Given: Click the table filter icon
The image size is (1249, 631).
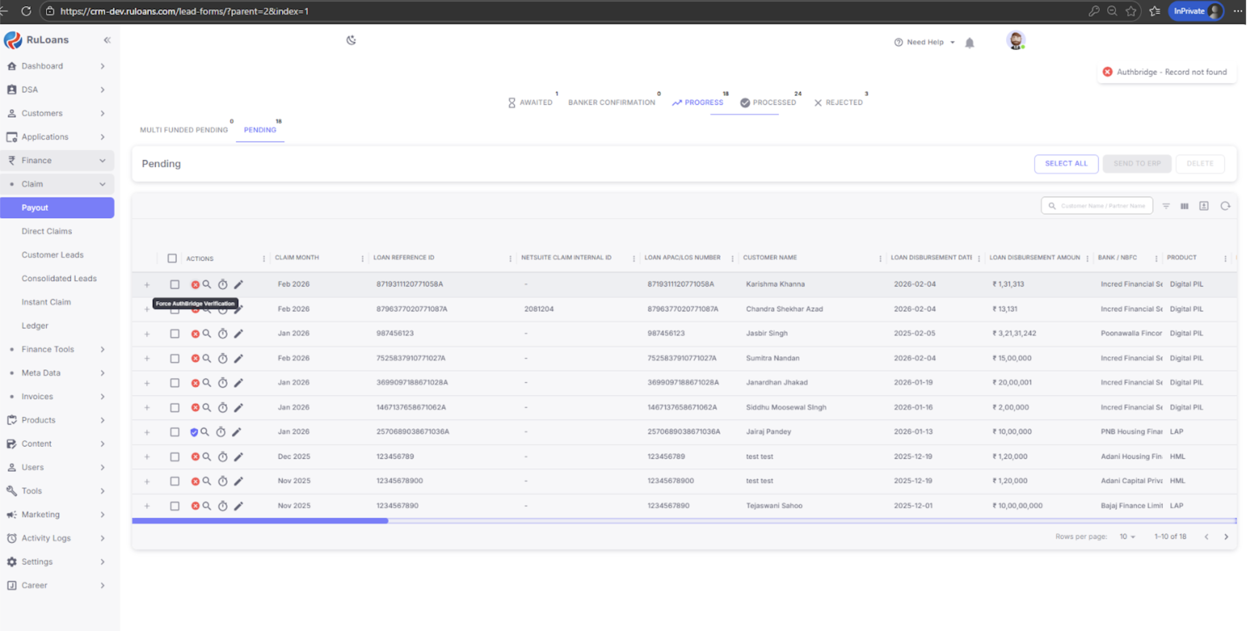Looking at the screenshot, I should coord(1166,206).
